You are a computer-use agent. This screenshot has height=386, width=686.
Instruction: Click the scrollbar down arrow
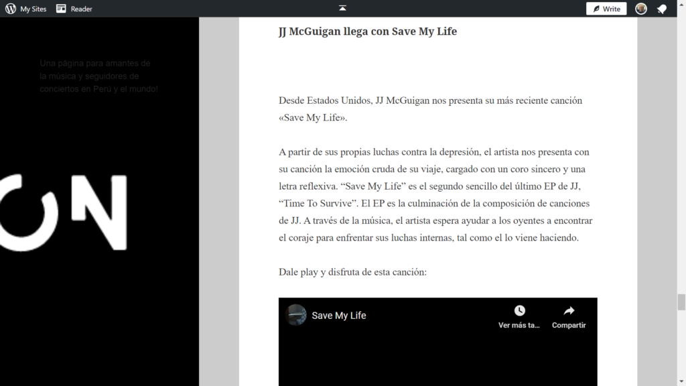[x=681, y=381]
